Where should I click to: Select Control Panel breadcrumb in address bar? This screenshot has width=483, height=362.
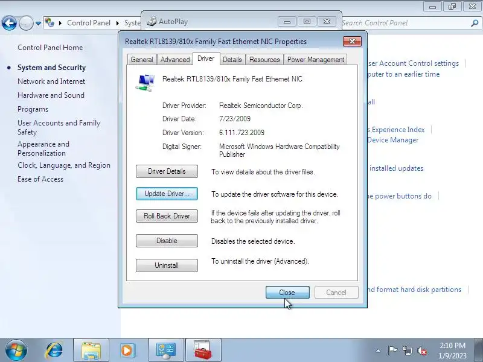tap(89, 23)
